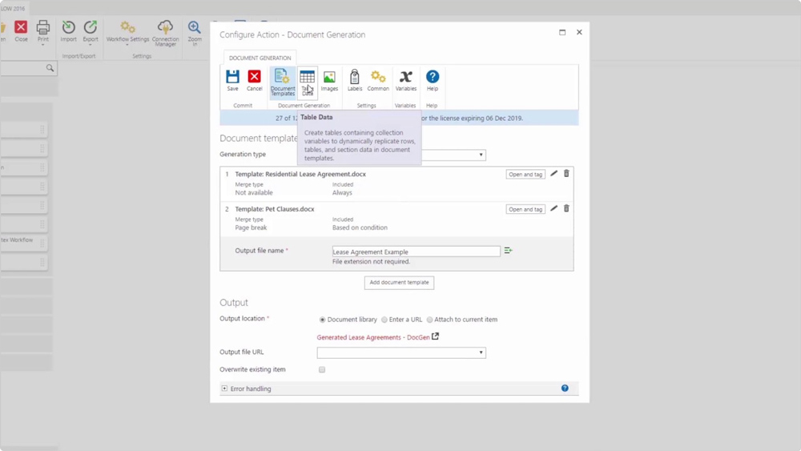
Task: Insert reference next to output file name
Action: tap(508, 251)
